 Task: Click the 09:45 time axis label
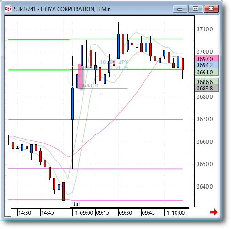click(x=148, y=213)
